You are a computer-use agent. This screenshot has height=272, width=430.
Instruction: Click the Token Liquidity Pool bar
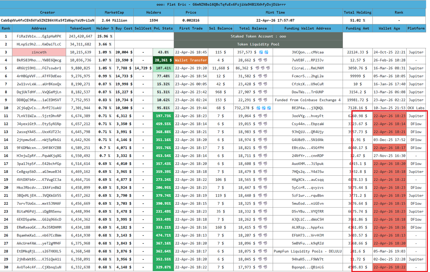point(258,44)
